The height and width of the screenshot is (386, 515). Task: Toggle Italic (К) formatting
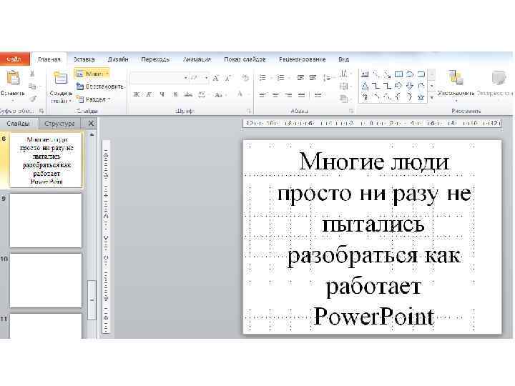click(x=149, y=94)
